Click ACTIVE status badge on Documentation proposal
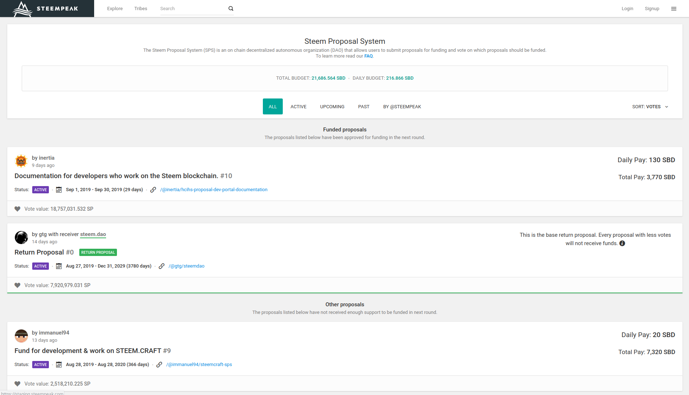The height and width of the screenshot is (395, 689). 41,190
